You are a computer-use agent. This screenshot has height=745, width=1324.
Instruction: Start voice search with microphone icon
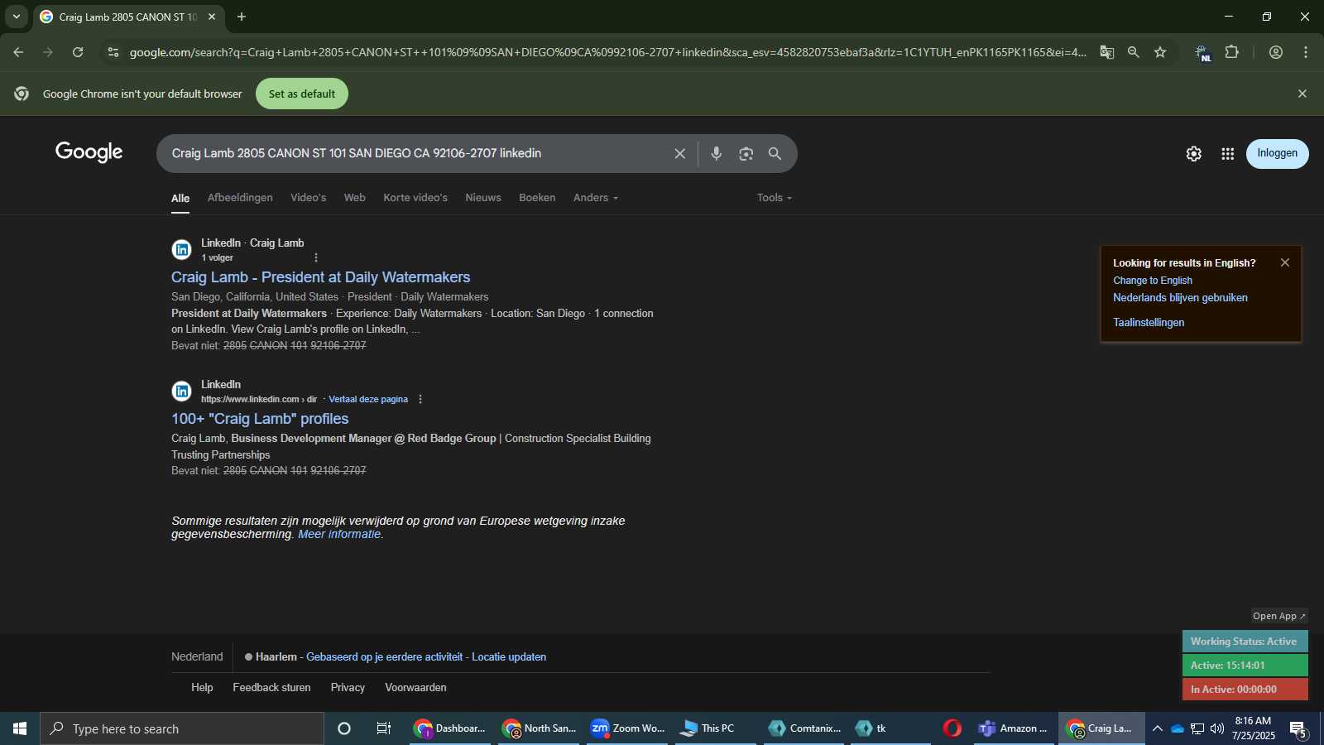click(717, 154)
